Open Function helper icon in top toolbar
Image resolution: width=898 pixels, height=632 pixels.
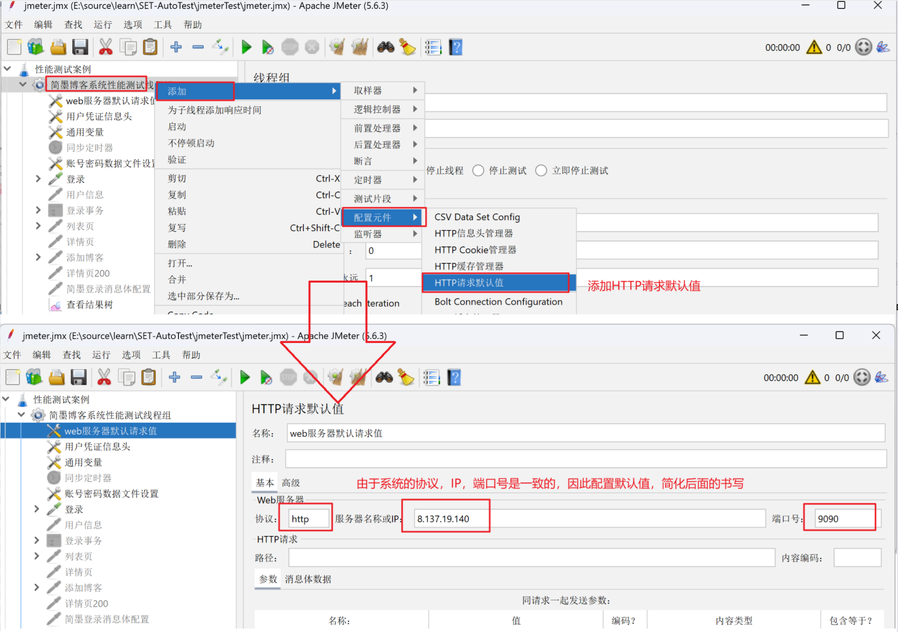tap(433, 47)
